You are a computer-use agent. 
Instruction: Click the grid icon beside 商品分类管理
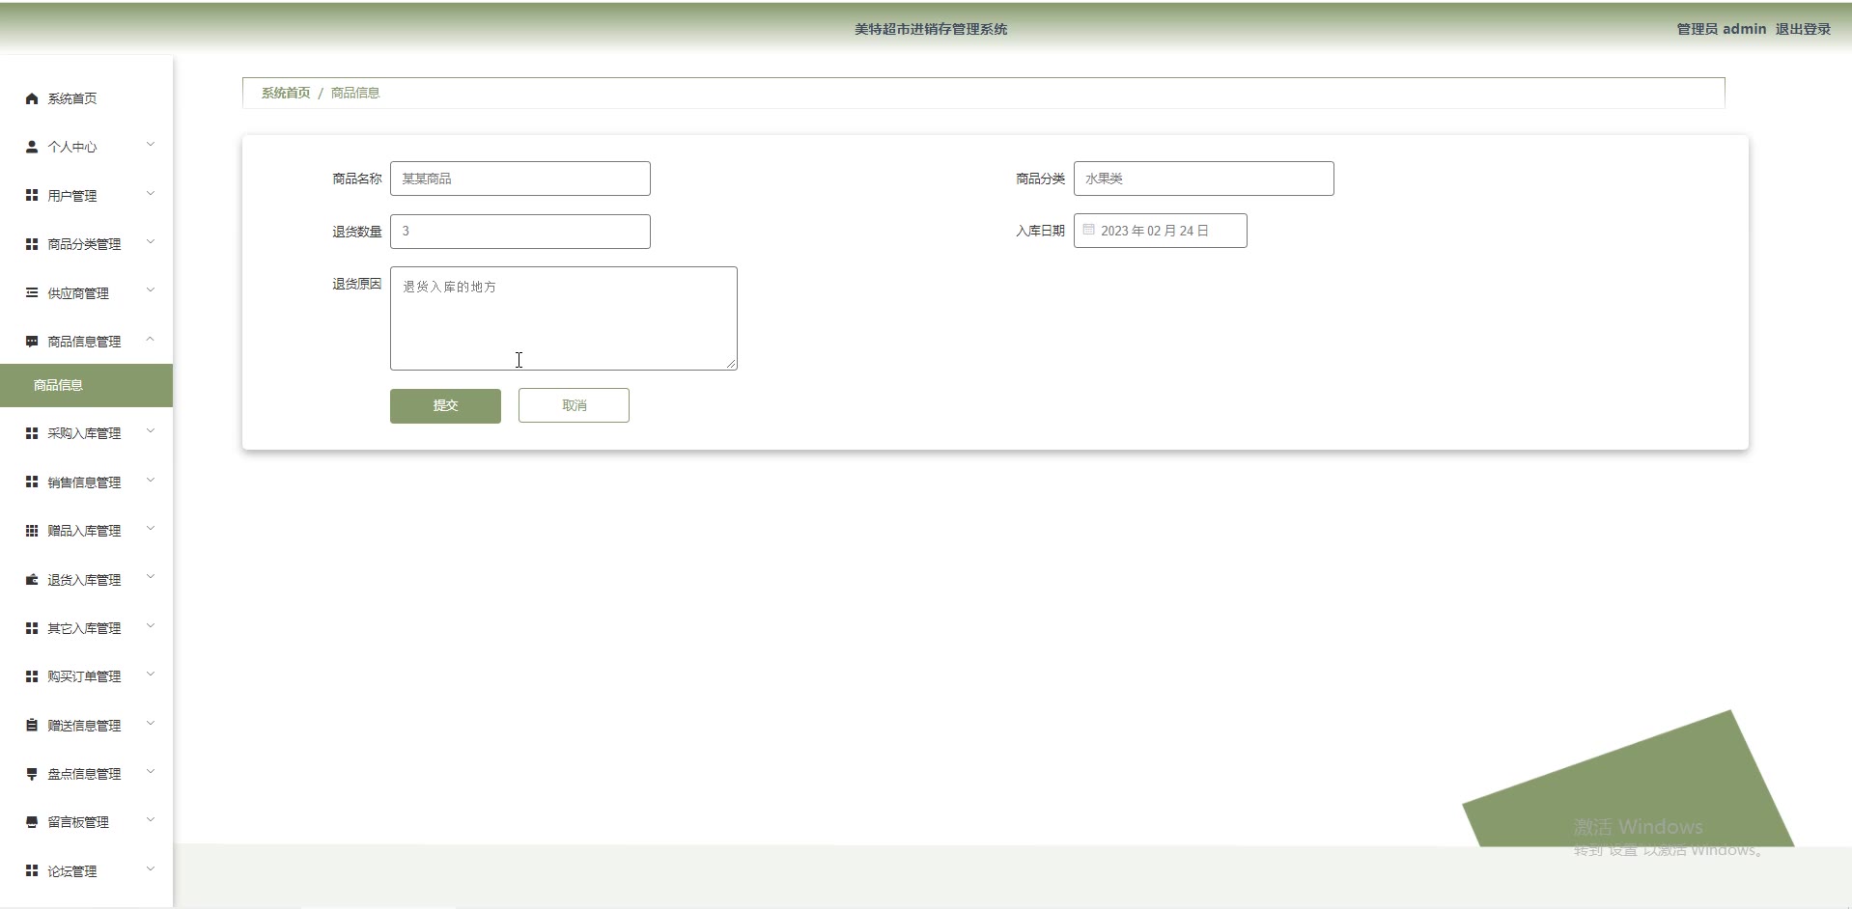[32, 244]
